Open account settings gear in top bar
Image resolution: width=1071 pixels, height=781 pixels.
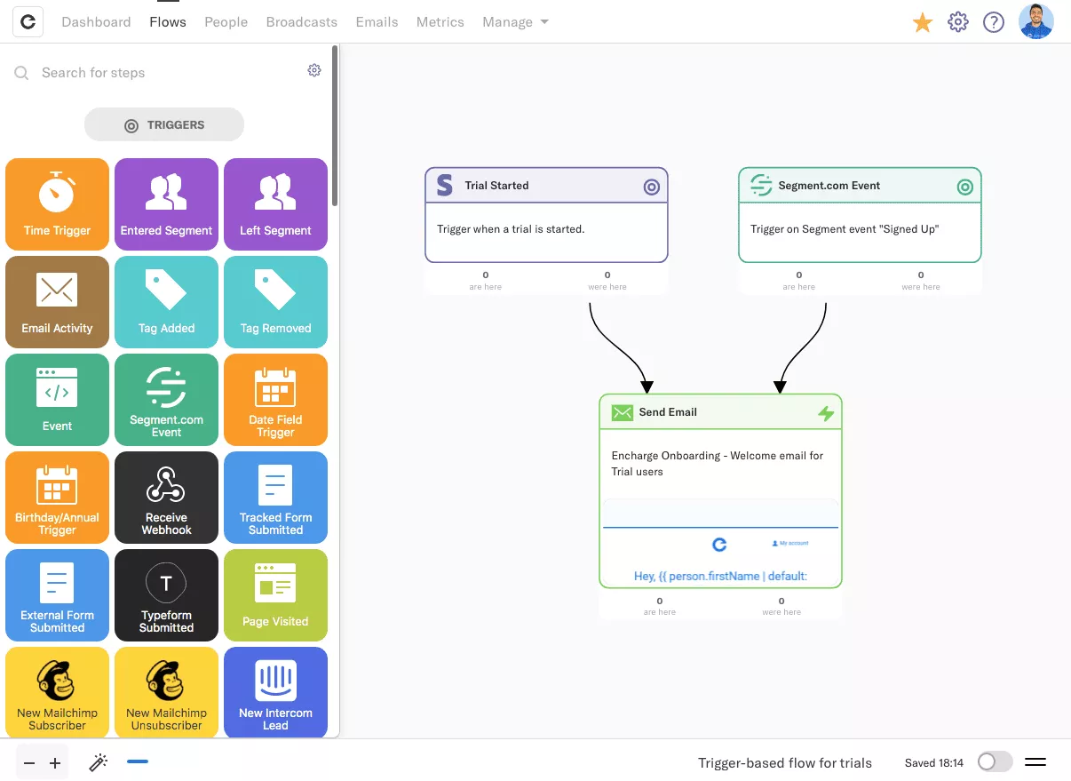[x=958, y=22]
